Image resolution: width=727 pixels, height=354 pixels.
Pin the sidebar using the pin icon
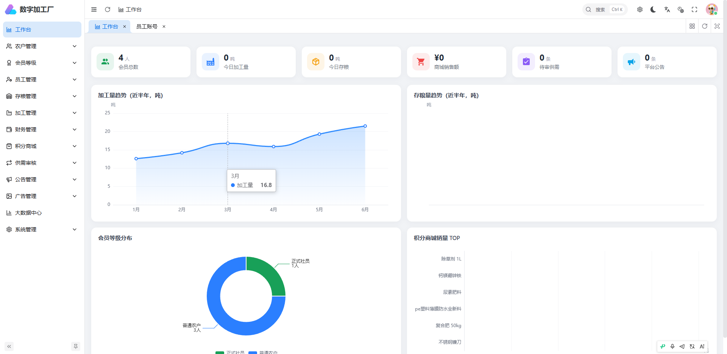pos(76,346)
